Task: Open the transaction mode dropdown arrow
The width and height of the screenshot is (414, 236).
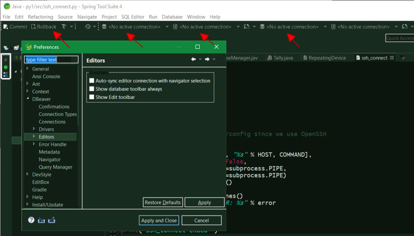Action: pos(71,27)
